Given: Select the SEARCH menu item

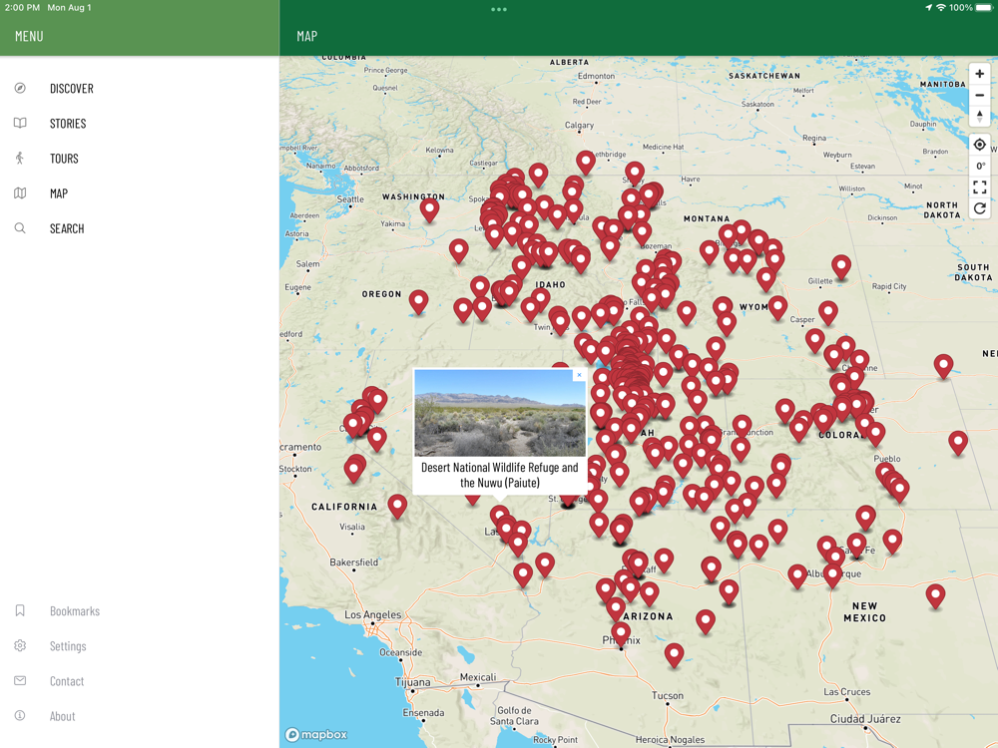Looking at the screenshot, I should point(67,228).
